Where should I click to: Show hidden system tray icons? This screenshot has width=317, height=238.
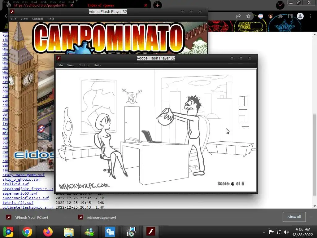click(264, 232)
